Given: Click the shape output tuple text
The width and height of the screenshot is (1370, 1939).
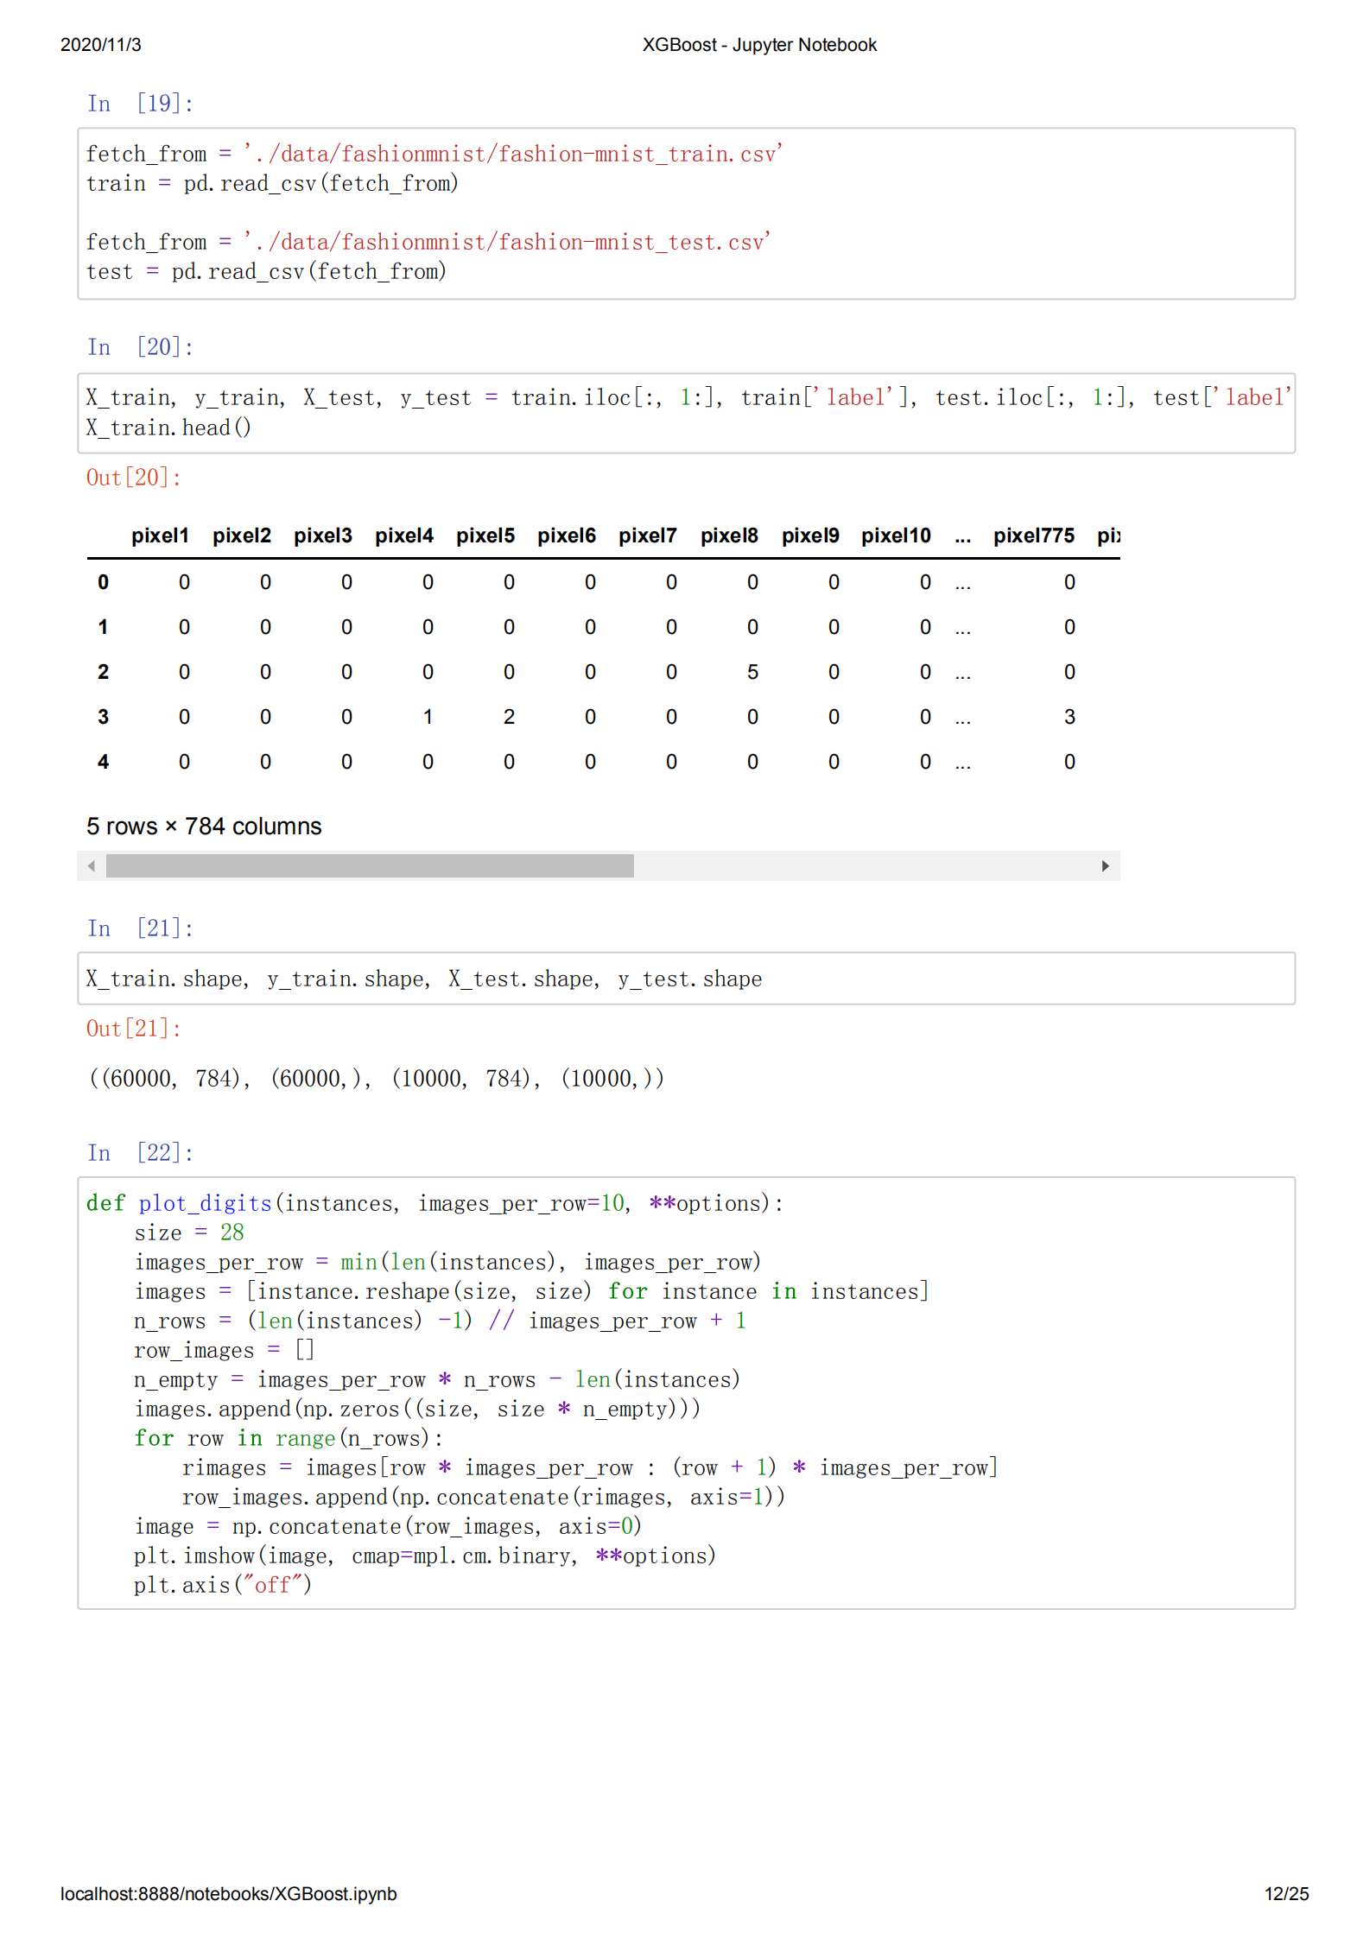Looking at the screenshot, I should point(377,1079).
